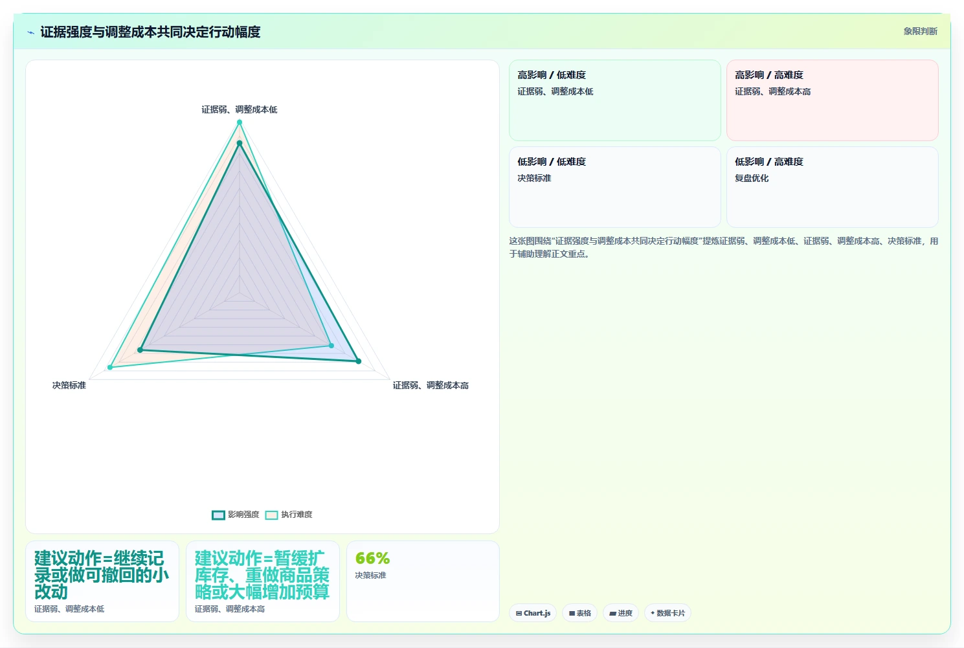Open the 高影响 / 高难度 quadrant card
The height and width of the screenshot is (648, 964).
(x=833, y=100)
